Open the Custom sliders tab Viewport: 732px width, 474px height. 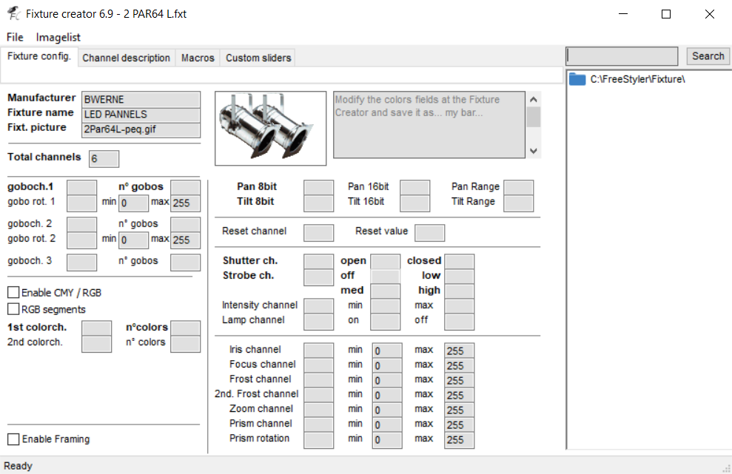(x=257, y=57)
